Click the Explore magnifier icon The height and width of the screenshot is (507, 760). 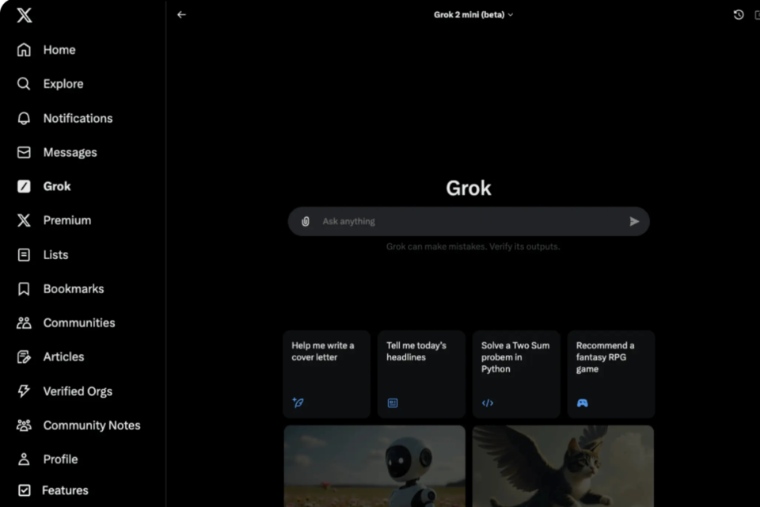(x=24, y=84)
